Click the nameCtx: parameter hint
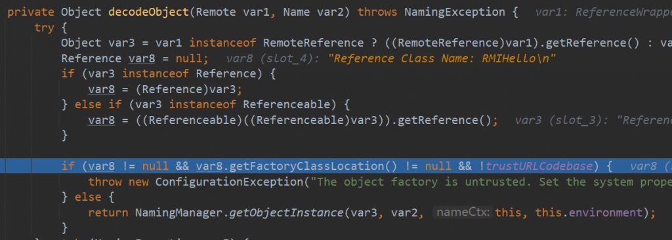The height and width of the screenshot is (240, 672). coord(463,212)
